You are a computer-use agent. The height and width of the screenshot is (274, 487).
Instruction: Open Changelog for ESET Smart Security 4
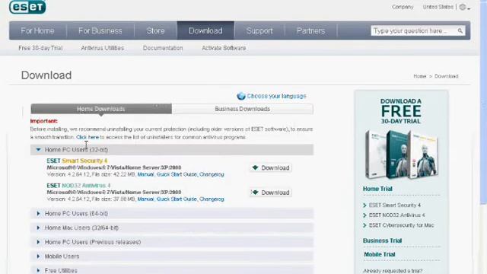[x=212, y=174]
